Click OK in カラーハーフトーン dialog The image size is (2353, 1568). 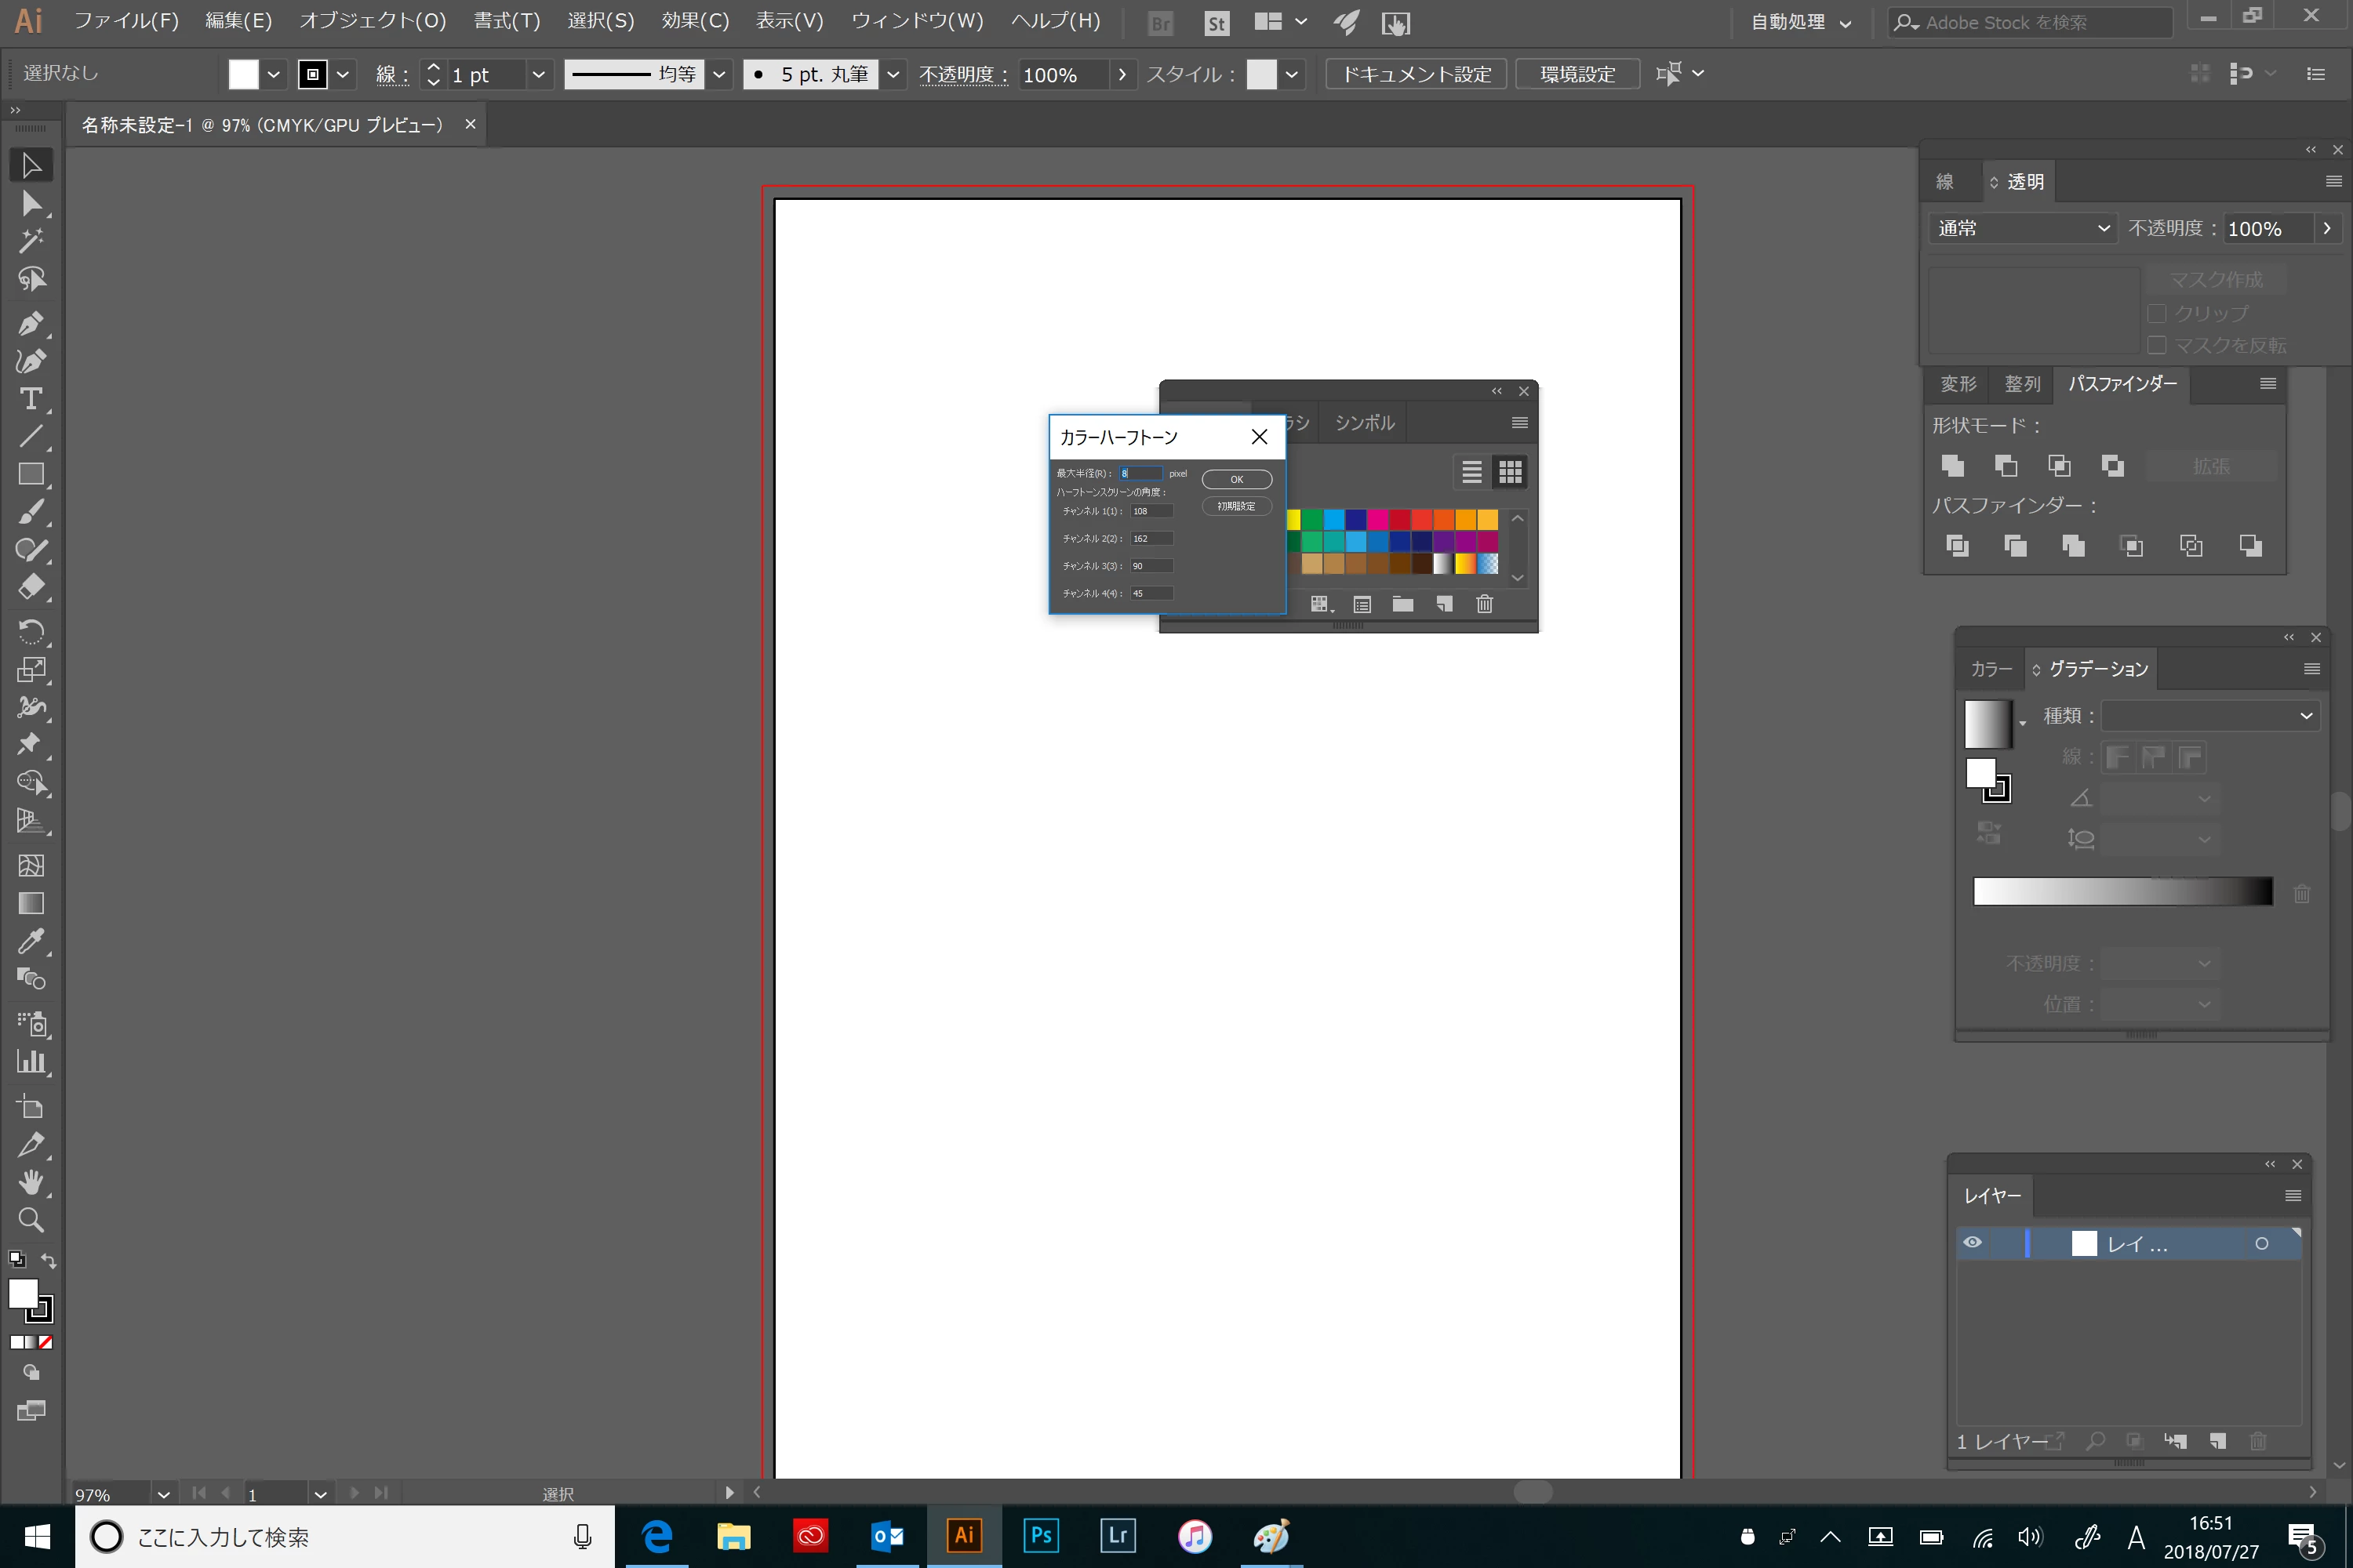coord(1237,479)
